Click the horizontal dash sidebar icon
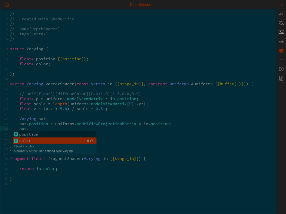This screenshot has width=286, height=214. (281, 60)
